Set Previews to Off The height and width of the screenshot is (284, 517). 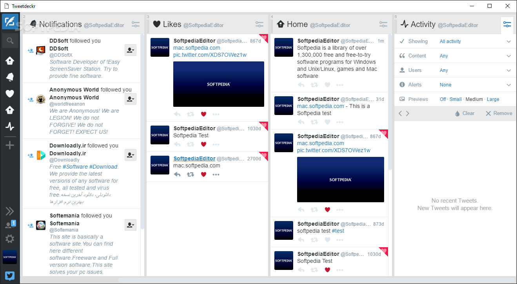click(x=443, y=99)
